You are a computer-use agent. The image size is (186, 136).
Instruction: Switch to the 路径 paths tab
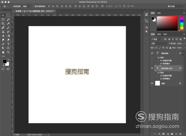pyautogui.click(x=165, y=34)
